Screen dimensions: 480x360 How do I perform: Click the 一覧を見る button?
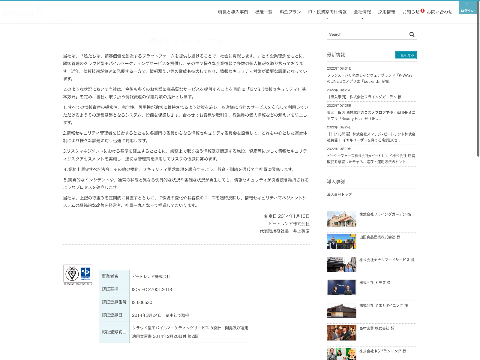pos(406,55)
